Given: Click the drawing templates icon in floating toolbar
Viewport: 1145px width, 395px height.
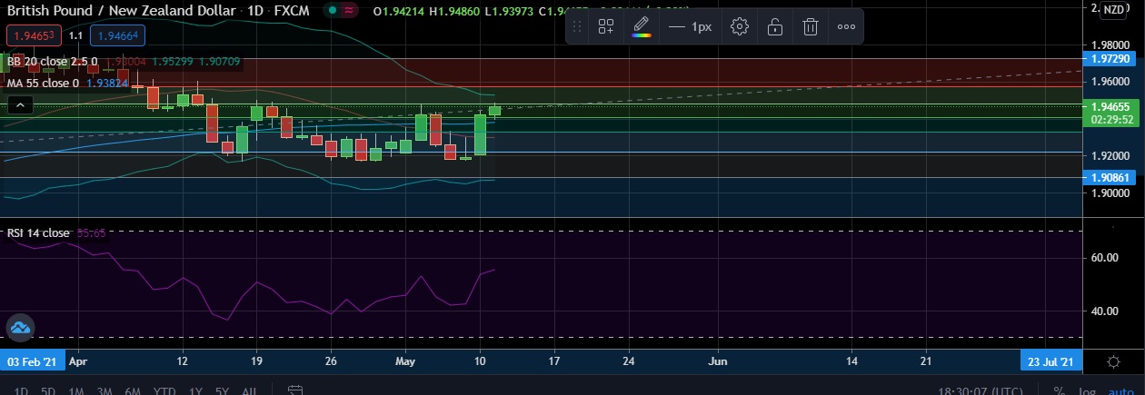Looking at the screenshot, I should (606, 26).
